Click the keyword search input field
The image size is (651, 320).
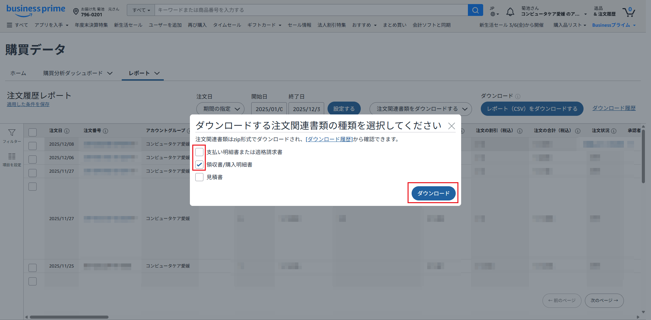(310, 10)
